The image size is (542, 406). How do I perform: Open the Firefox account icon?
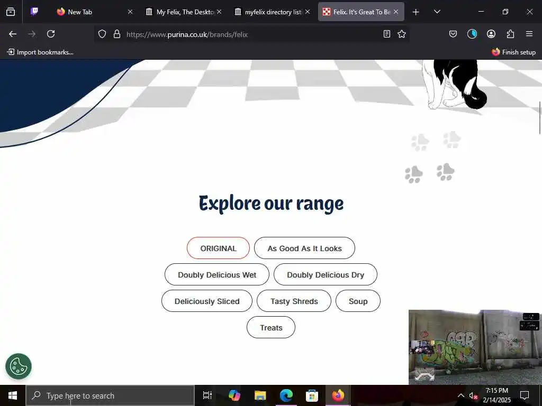click(491, 34)
